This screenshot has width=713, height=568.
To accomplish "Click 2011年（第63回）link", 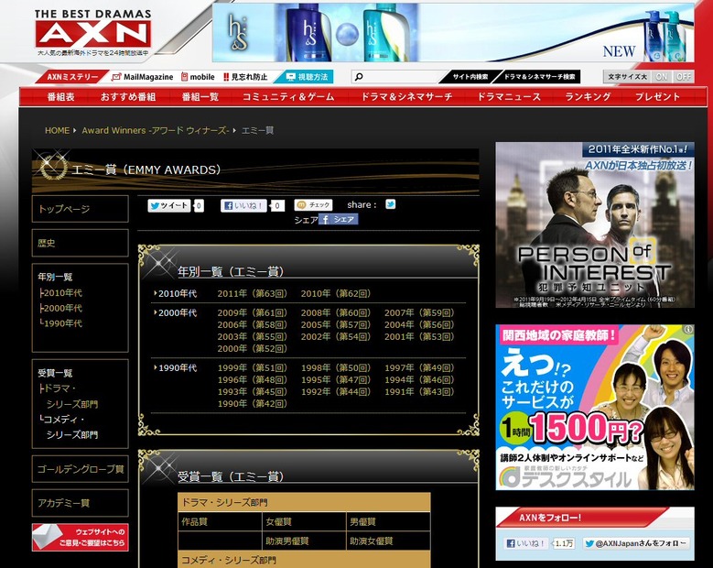I will click(253, 293).
